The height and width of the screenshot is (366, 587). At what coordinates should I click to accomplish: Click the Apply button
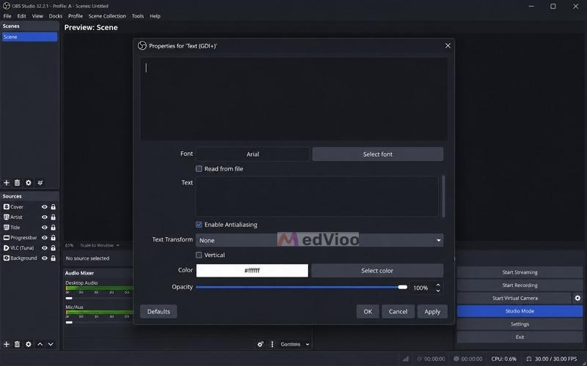coord(432,312)
